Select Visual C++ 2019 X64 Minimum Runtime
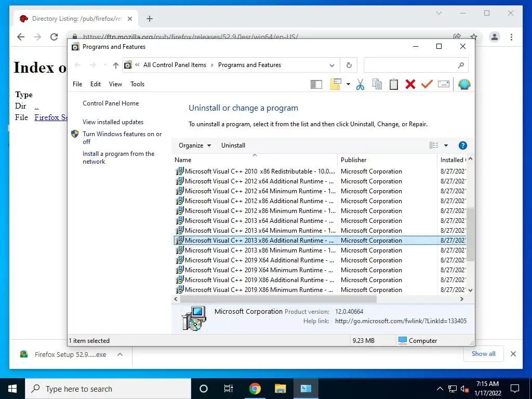This screenshot has width=532, height=399. click(320, 270)
